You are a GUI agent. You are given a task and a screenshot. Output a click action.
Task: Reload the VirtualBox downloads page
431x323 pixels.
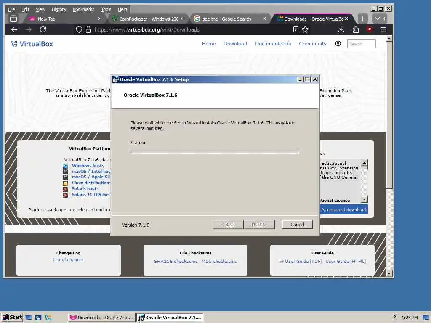click(43, 29)
